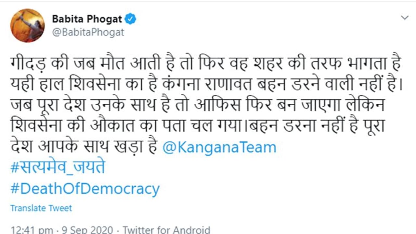Open the @KanganaTeam mention
Viewport: 416px width, 234px height.
point(219,148)
